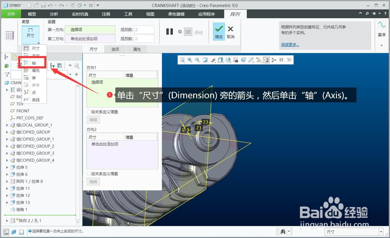The image size is (390, 238).
Task: Expand the 组COPIED_GROUP_2 tree node
Action: tap(7, 146)
